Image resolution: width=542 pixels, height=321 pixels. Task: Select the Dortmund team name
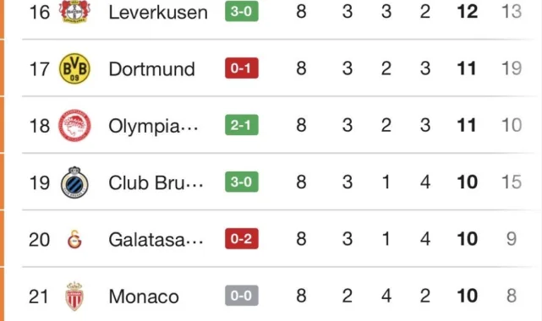click(151, 69)
